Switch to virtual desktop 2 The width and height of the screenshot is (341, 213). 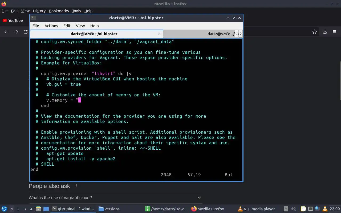18,209
